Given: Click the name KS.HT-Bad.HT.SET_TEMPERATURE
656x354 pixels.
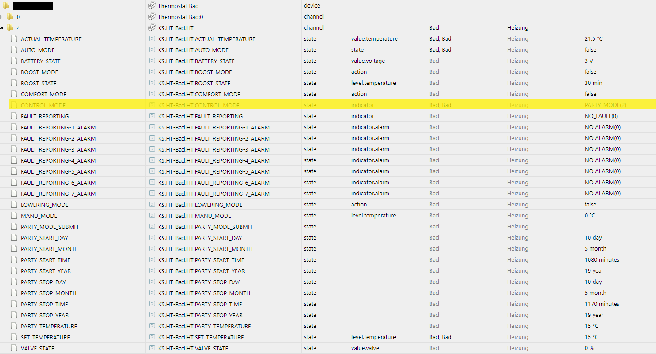Looking at the screenshot, I should click(201, 337).
